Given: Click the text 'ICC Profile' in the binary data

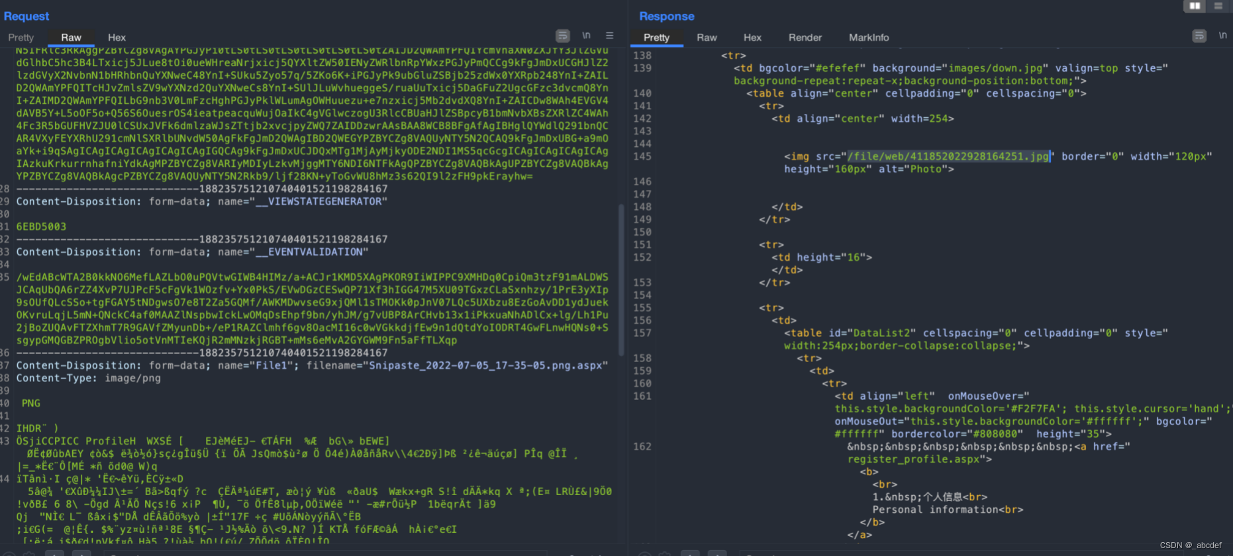Looking at the screenshot, I should pyautogui.click(x=93, y=441).
